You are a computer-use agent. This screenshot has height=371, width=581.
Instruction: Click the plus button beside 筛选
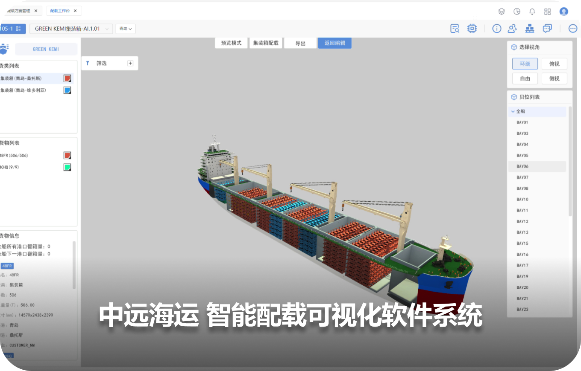[130, 63]
